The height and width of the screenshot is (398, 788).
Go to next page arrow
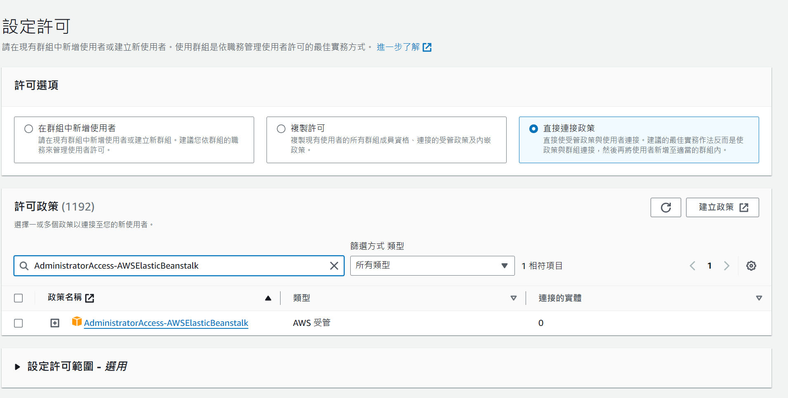point(727,266)
